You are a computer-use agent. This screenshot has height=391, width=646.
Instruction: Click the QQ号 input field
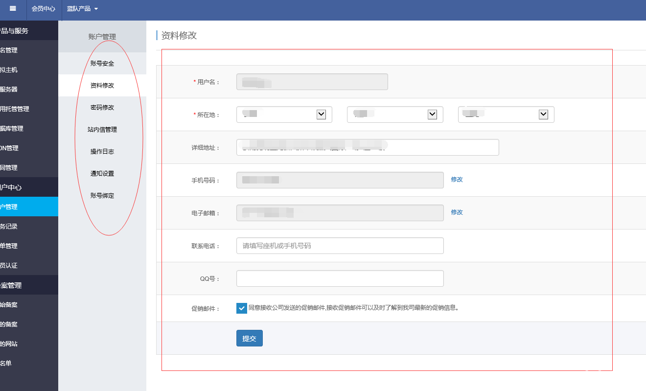tap(340, 278)
